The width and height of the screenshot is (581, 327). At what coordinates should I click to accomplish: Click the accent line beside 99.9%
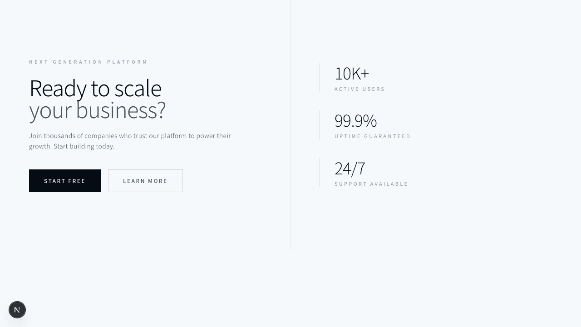point(320,125)
